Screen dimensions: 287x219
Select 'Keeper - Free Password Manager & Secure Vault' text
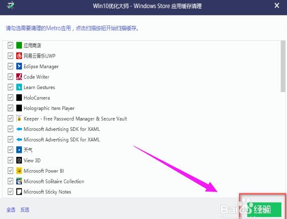coord(75,119)
